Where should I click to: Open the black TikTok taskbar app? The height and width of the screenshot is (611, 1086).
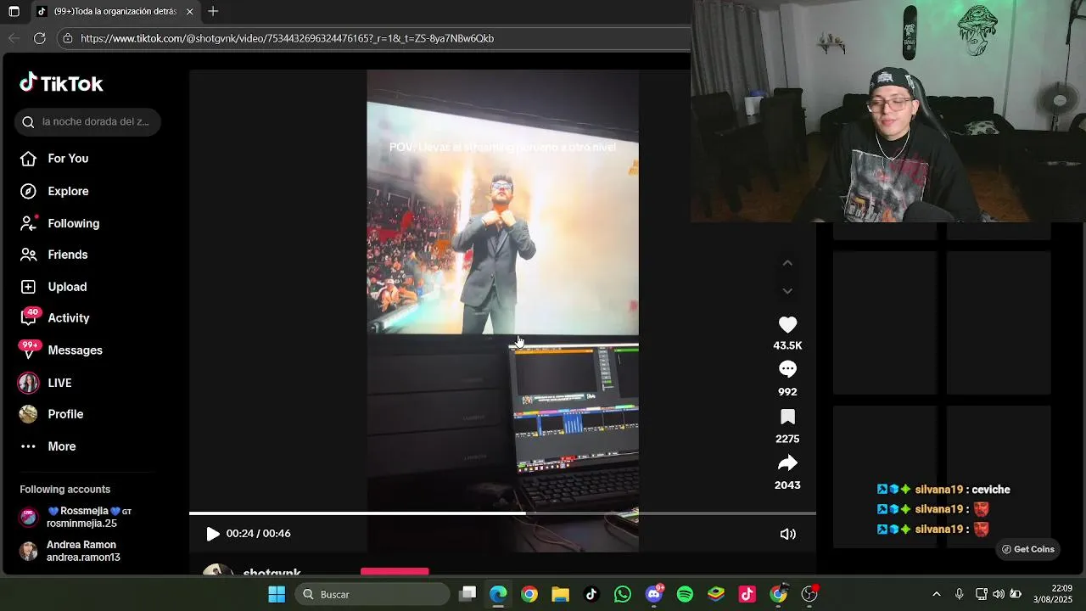tap(591, 594)
